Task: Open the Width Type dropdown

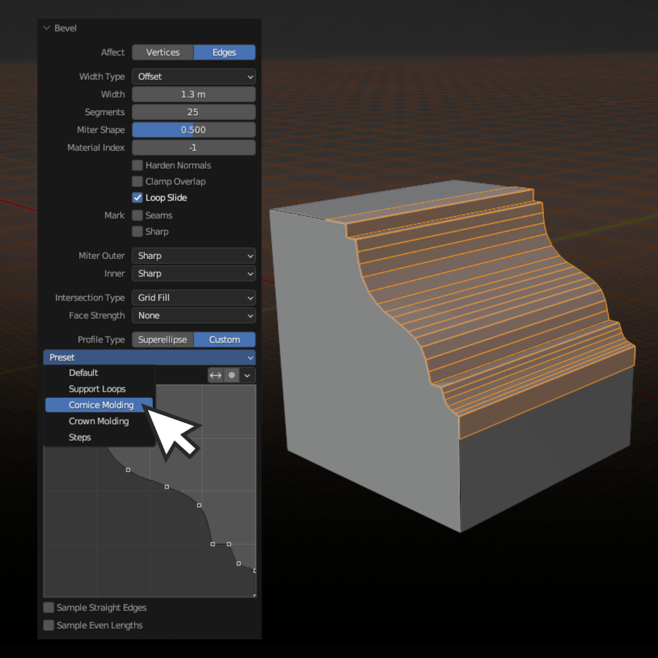Action: (x=194, y=77)
